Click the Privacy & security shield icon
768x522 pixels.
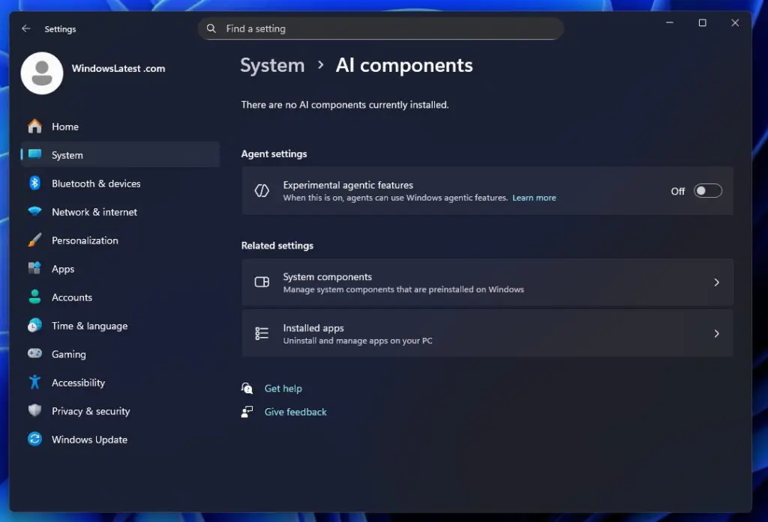coord(34,411)
